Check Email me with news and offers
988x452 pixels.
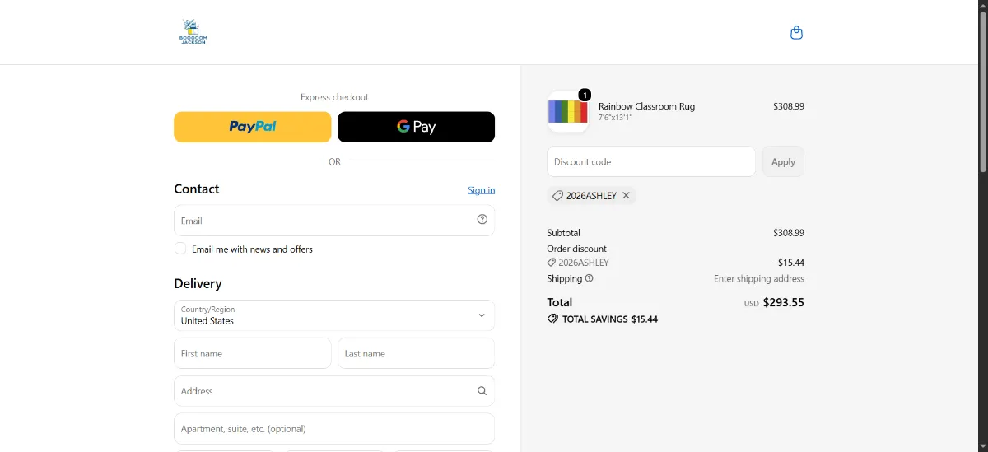[180, 249]
